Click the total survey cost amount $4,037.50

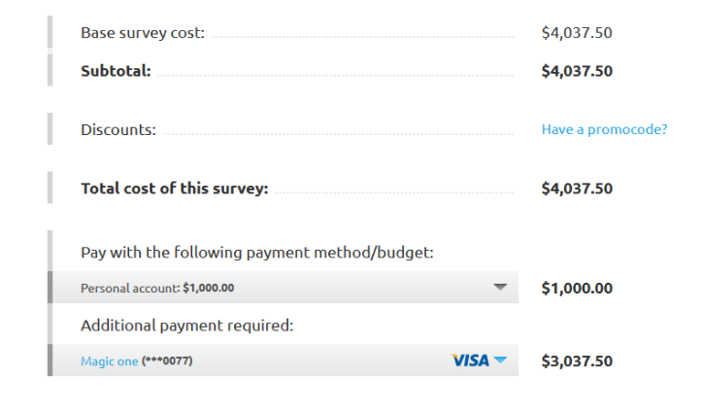point(577,189)
